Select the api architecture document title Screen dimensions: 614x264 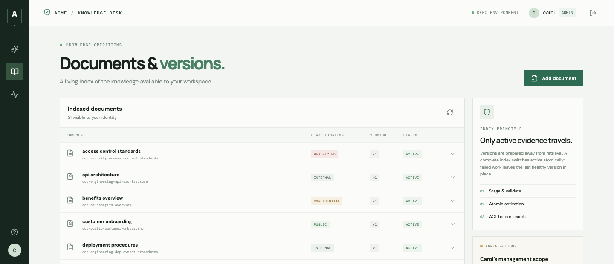(101, 175)
